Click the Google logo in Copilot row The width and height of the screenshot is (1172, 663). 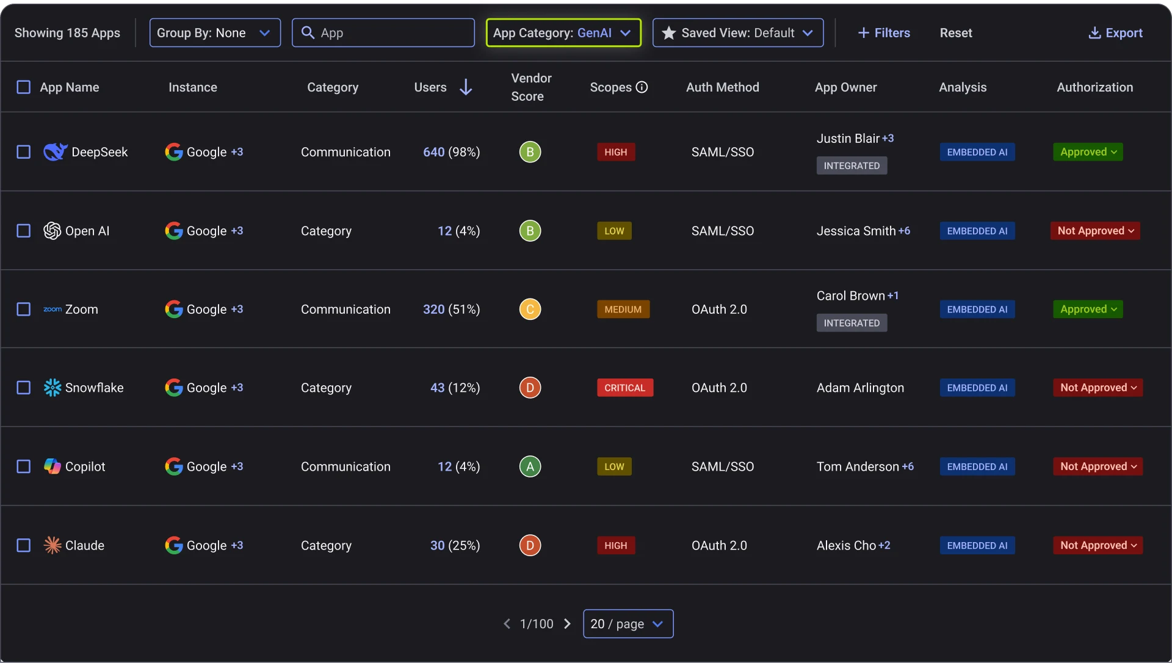coord(174,466)
